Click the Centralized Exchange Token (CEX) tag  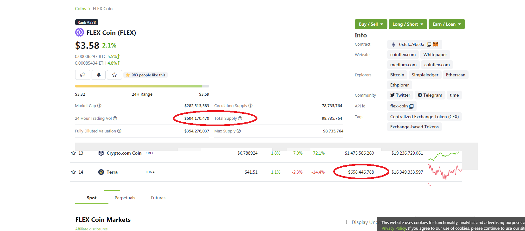(x=425, y=117)
